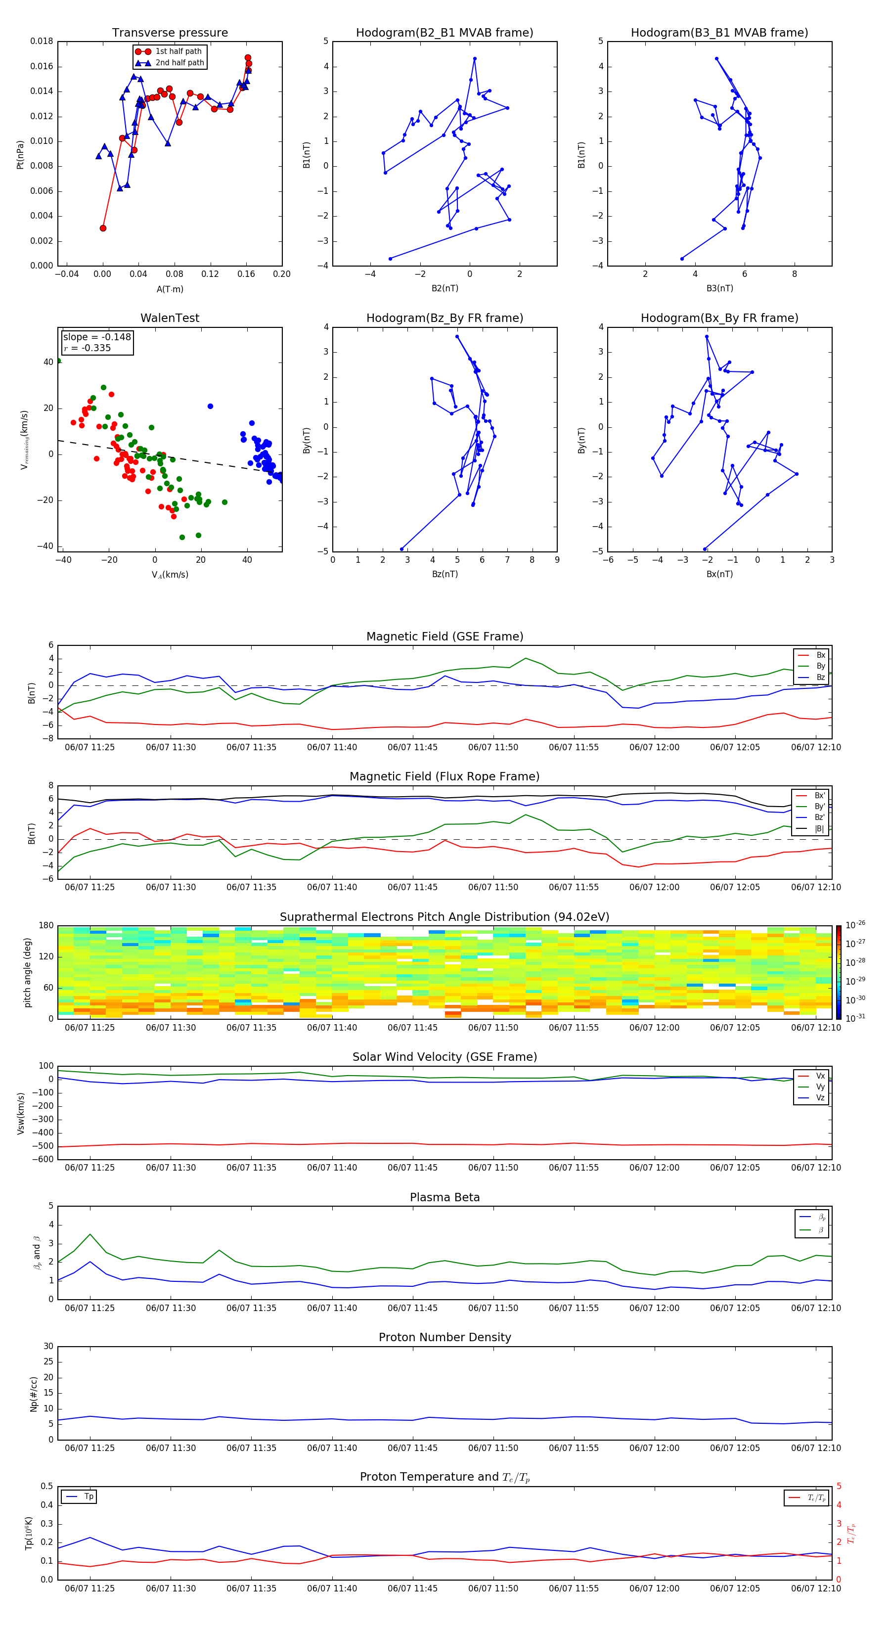This screenshot has height=1632, width=890.
Task: Click the "Pt(nPa)" y-axis label
Action: tap(20, 155)
